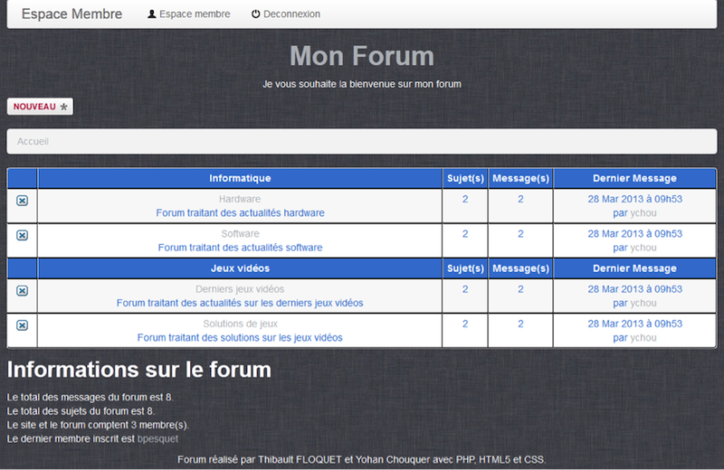
Task: Log out using the Deconnexion power icon
Action: coord(256,14)
